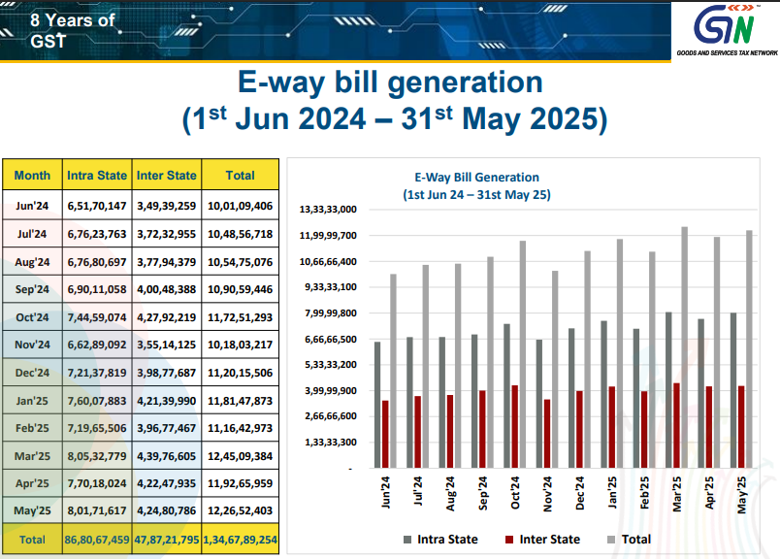The height and width of the screenshot is (559, 780).
Task: Click the Intra State legend color square
Action: (x=407, y=540)
